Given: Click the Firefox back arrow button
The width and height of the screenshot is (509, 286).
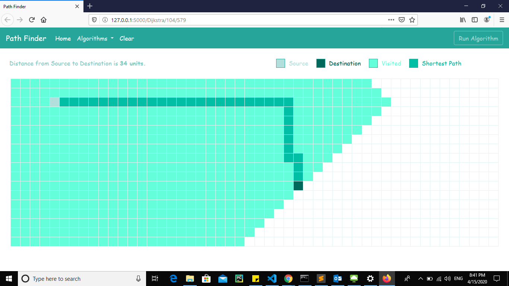Looking at the screenshot, I should [7, 20].
